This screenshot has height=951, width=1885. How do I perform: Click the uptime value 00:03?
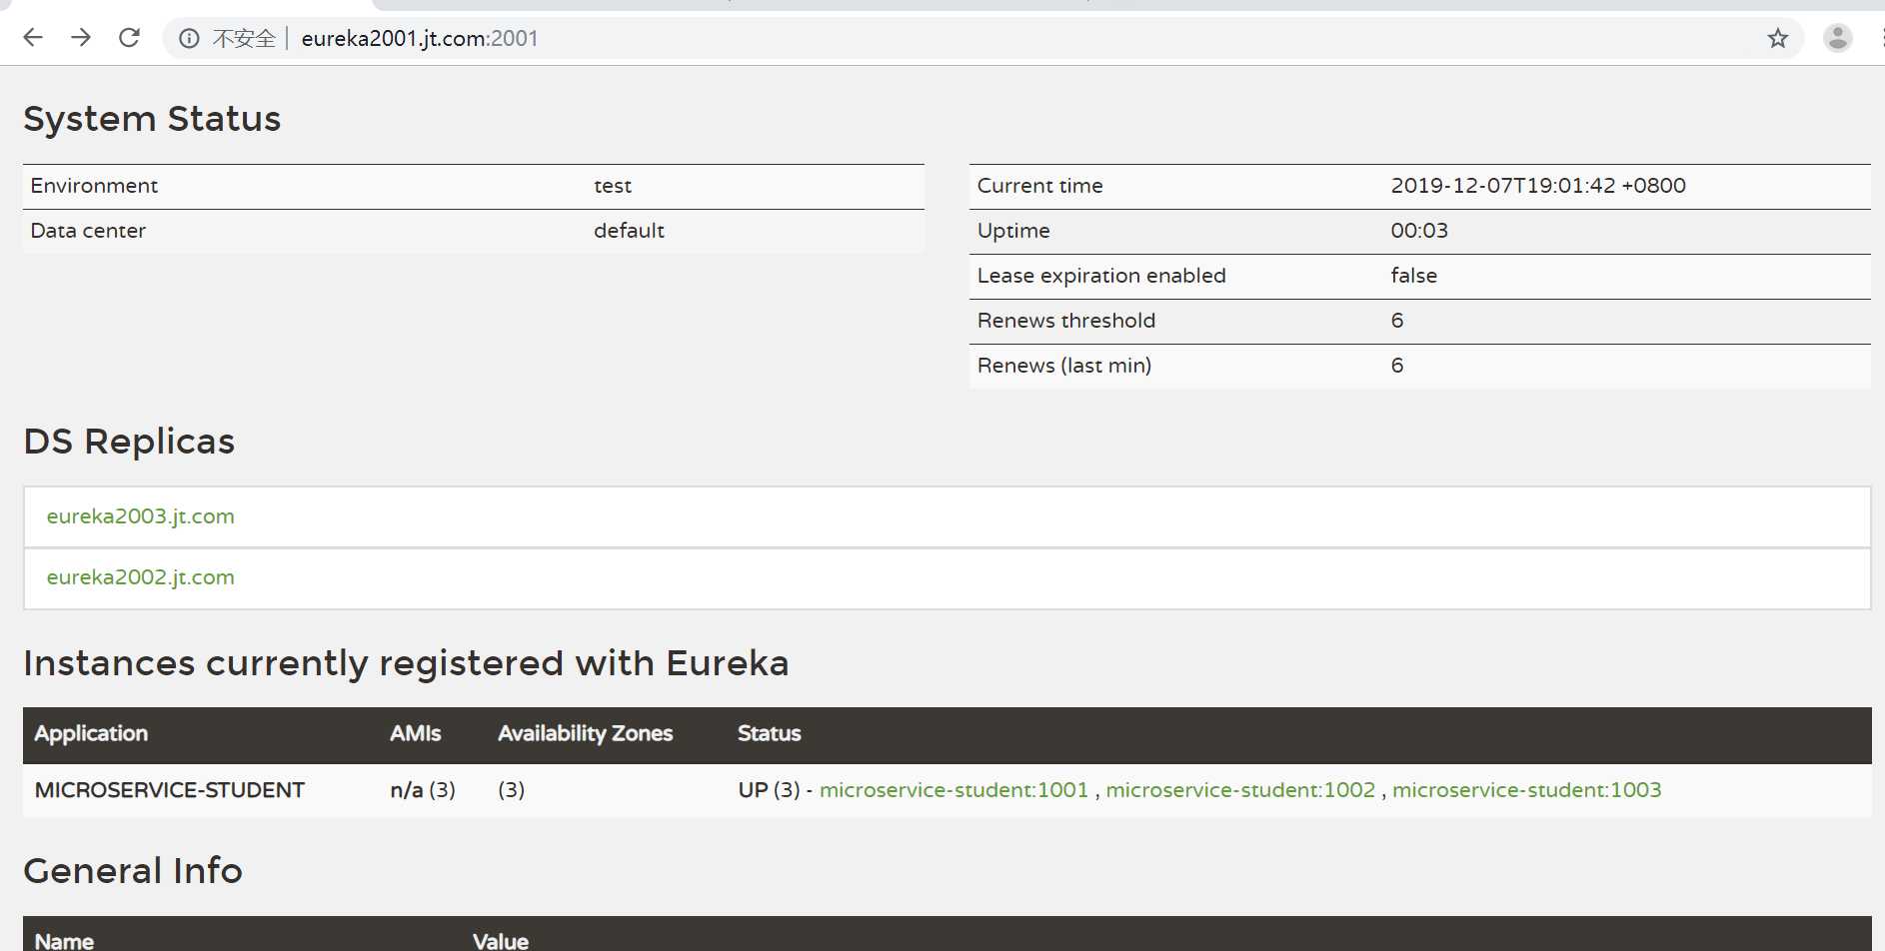click(1419, 231)
